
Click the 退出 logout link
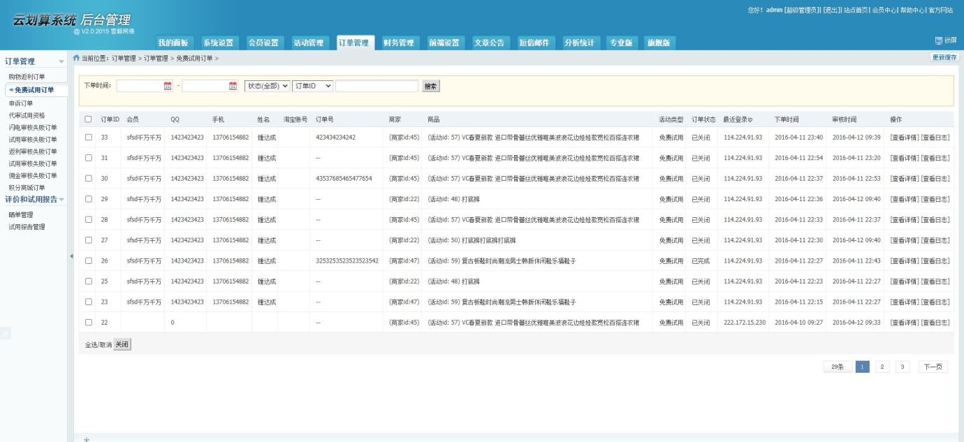[831, 10]
